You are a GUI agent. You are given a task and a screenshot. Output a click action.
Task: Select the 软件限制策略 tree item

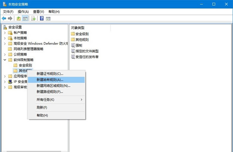click(x=24, y=60)
